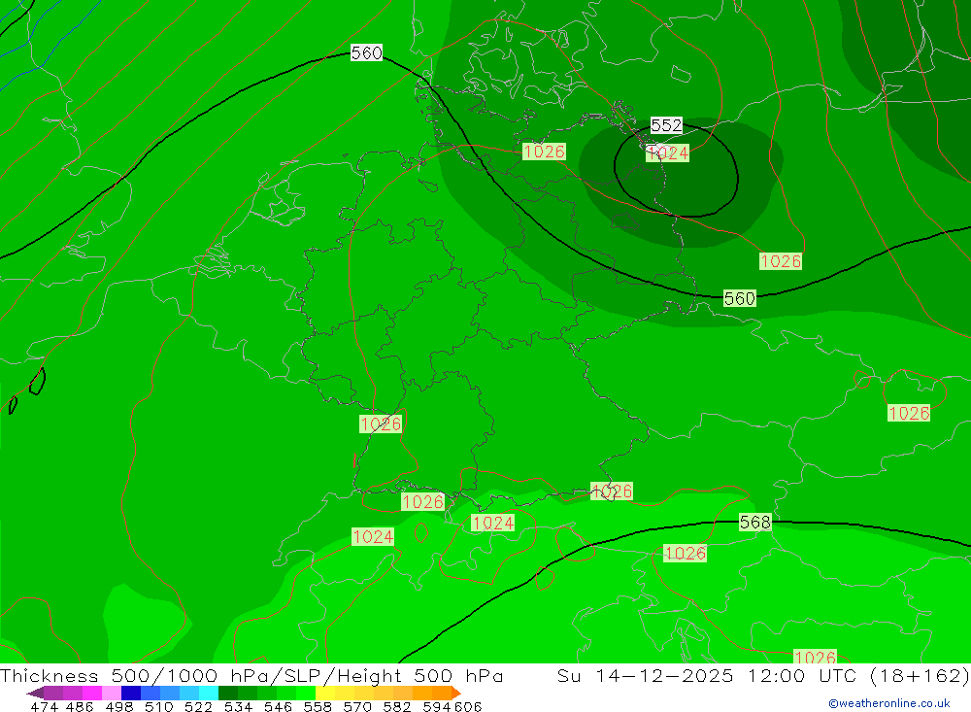This screenshot has height=712, width=971.
Task: Click the magenta legend swatch
Action: pos(92,693)
